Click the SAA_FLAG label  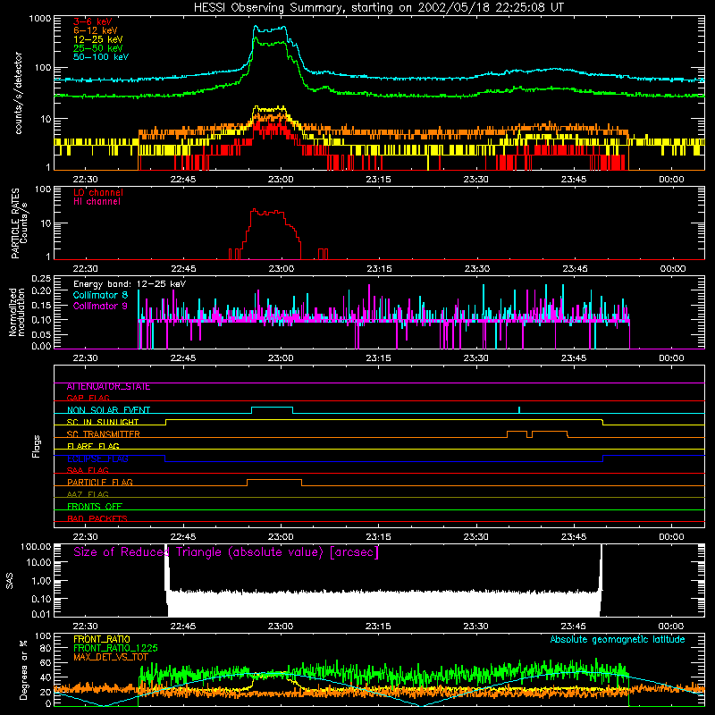coord(88,471)
